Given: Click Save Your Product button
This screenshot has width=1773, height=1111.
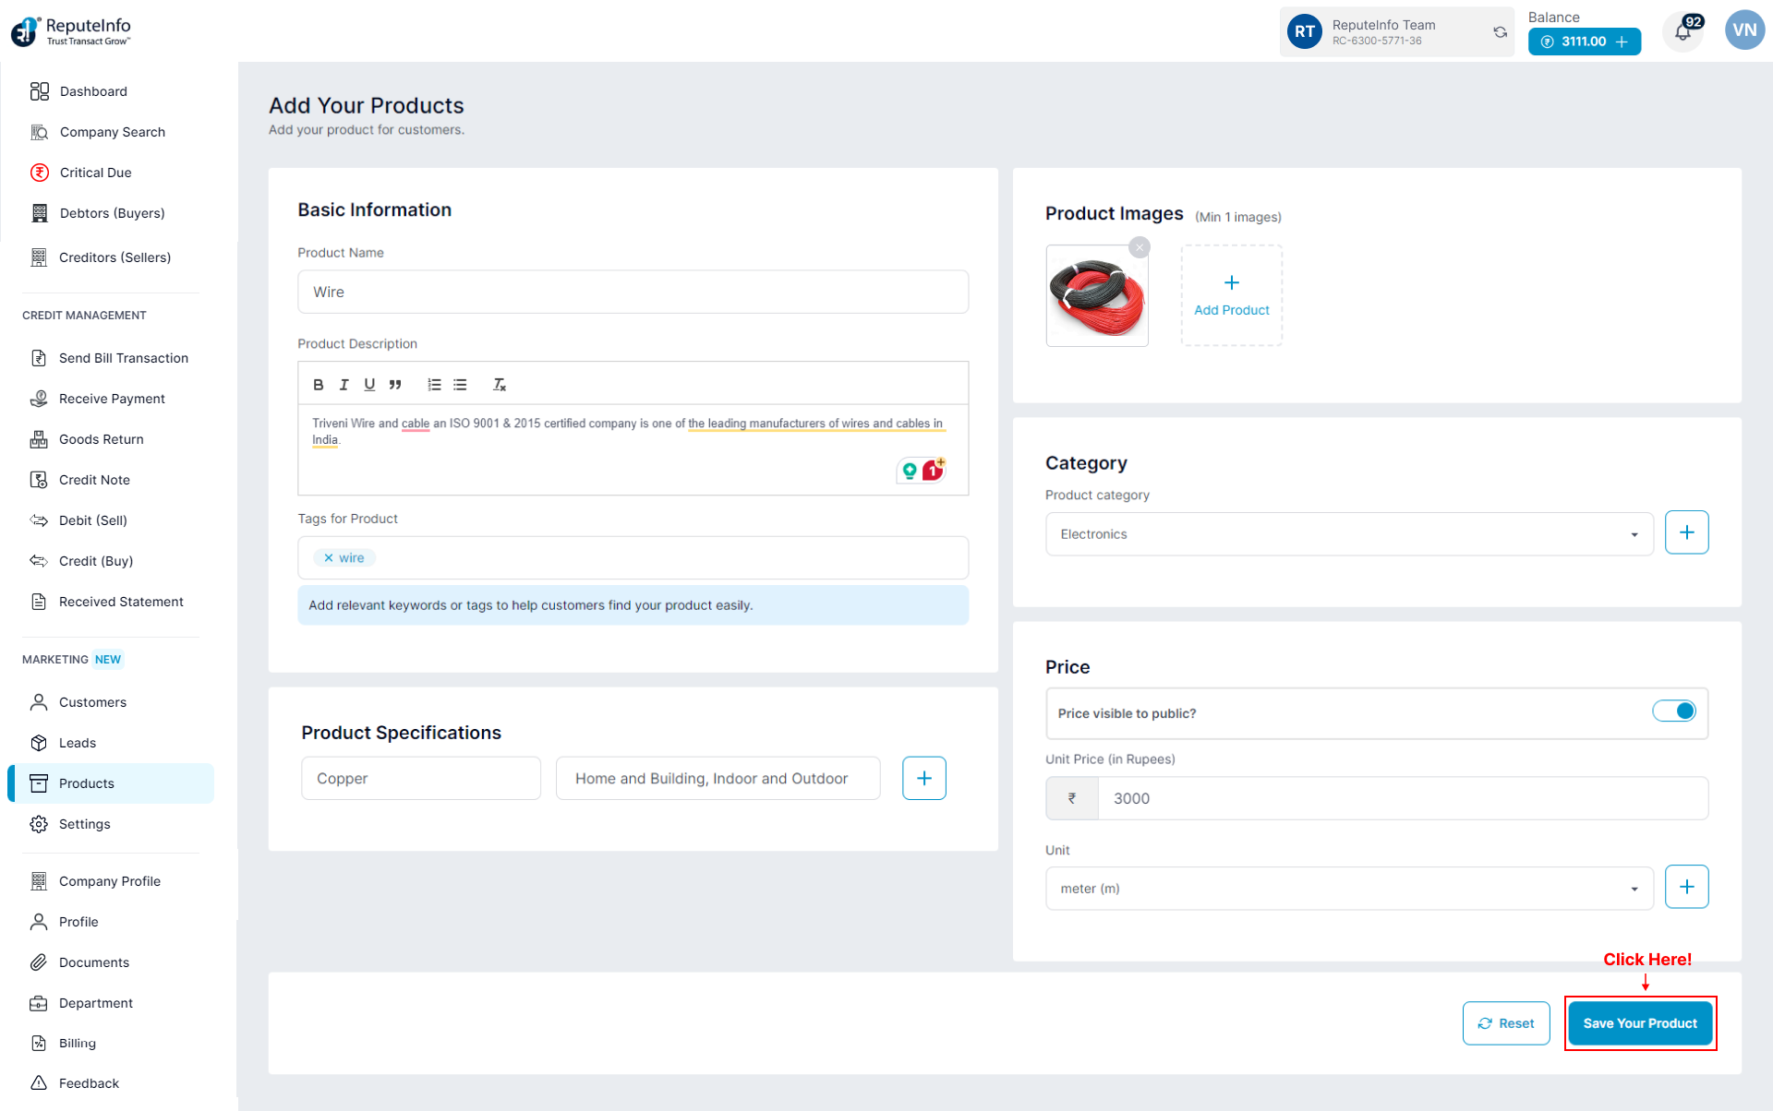Looking at the screenshot, I should (x=1640, y=1023).
